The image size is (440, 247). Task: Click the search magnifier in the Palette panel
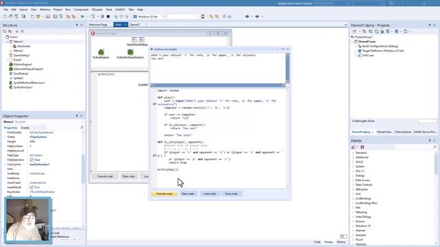point(435,147)
